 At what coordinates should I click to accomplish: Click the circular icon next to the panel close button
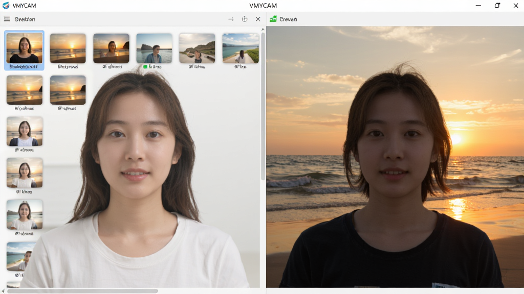[245, 19]
